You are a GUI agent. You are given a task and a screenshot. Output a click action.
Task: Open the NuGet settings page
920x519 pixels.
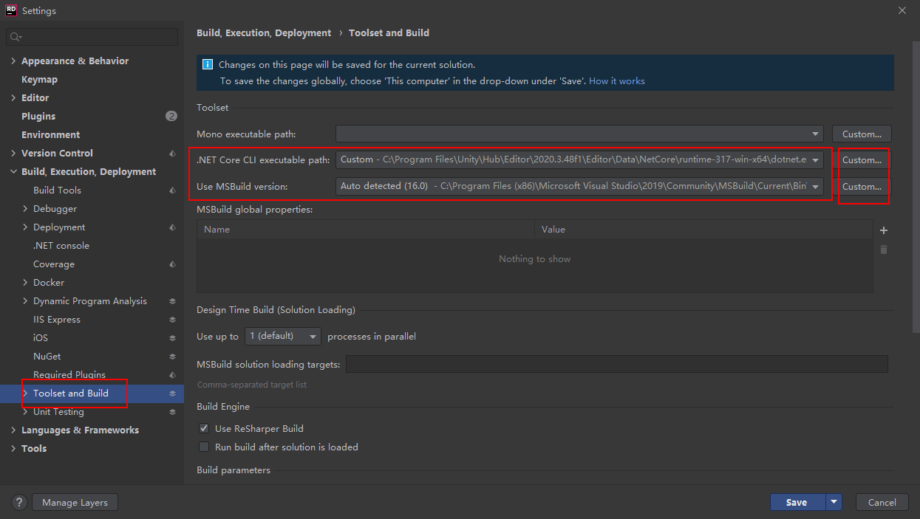47,357
